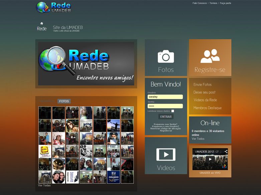Click the small 'Registre-se' link under login
The width and height of the screenshot is (261, 195).
pyautogui.click(x=166, y=131)
